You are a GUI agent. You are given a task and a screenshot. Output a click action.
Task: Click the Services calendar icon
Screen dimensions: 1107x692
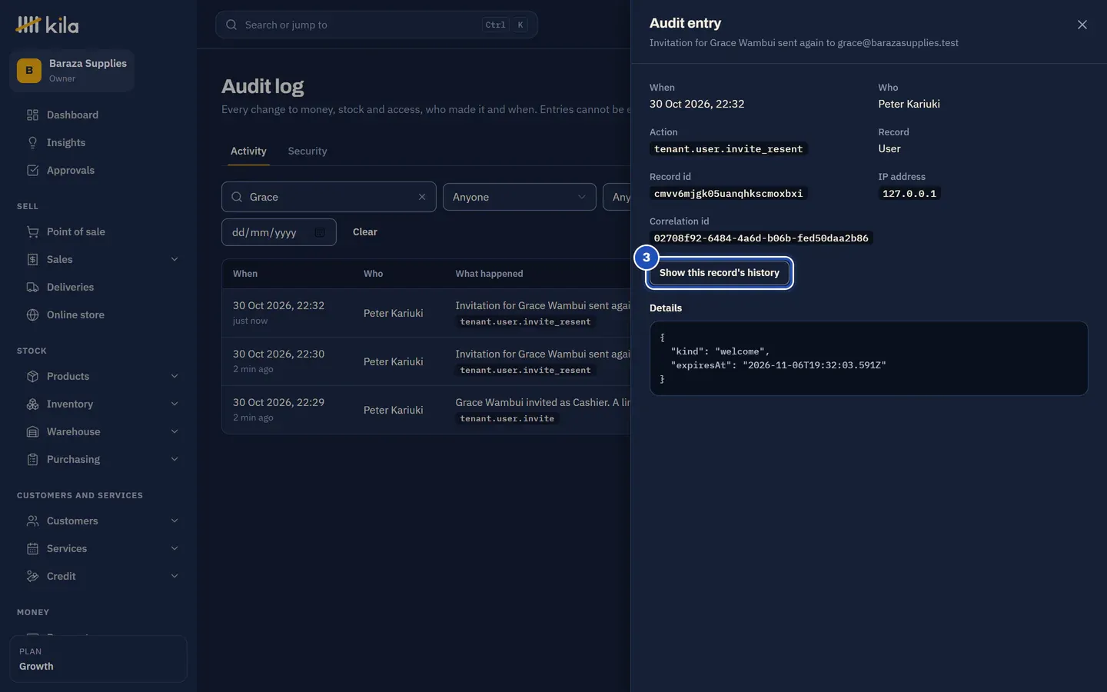tap(32, 548)
